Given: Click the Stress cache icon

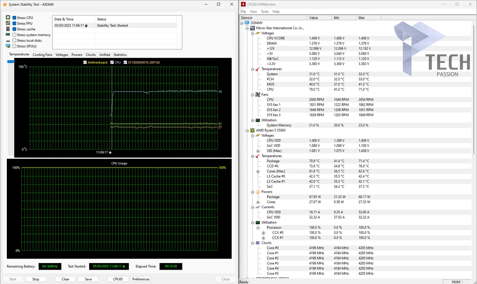Looking at the screenshot, I should click(x=8, y=29).
